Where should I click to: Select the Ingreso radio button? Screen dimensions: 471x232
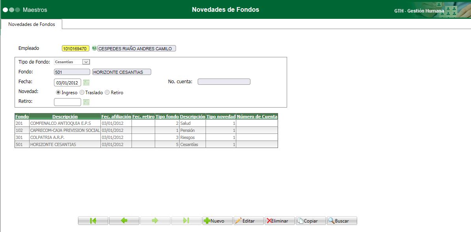[58, 92]
